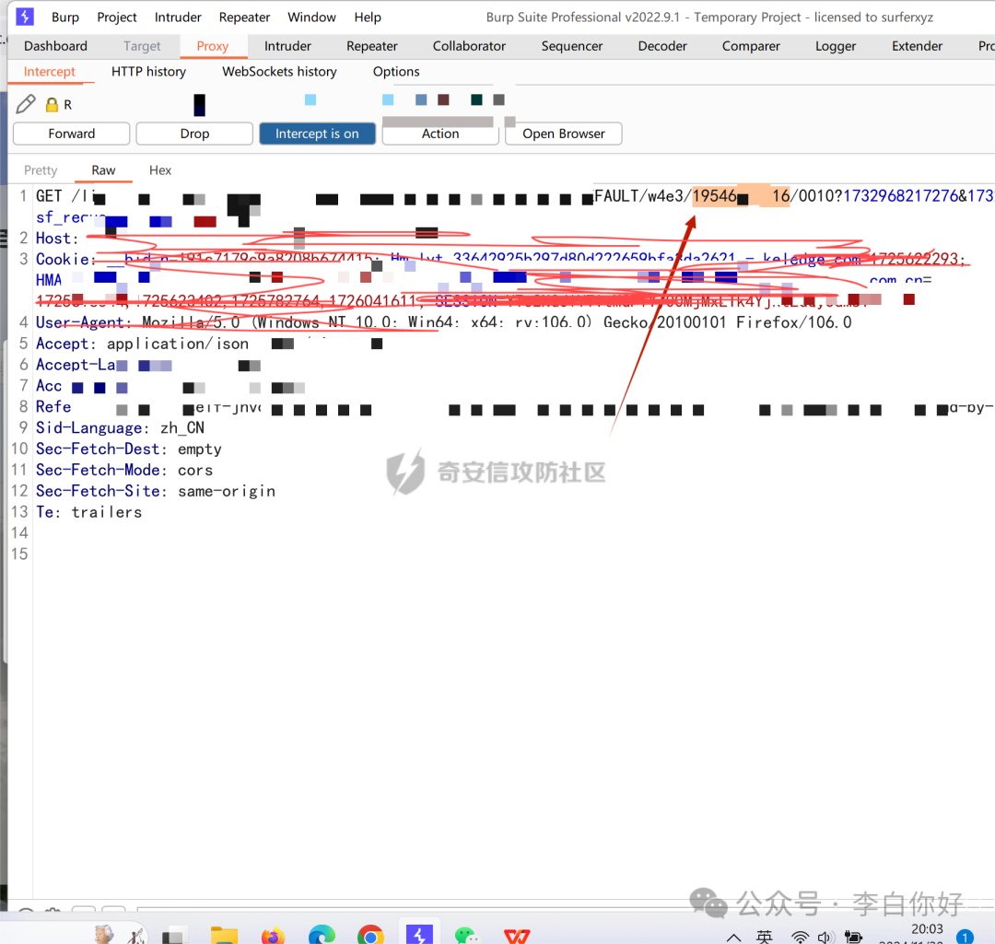
Task: Click the Te: trailers header line
Action: (88, 512)
